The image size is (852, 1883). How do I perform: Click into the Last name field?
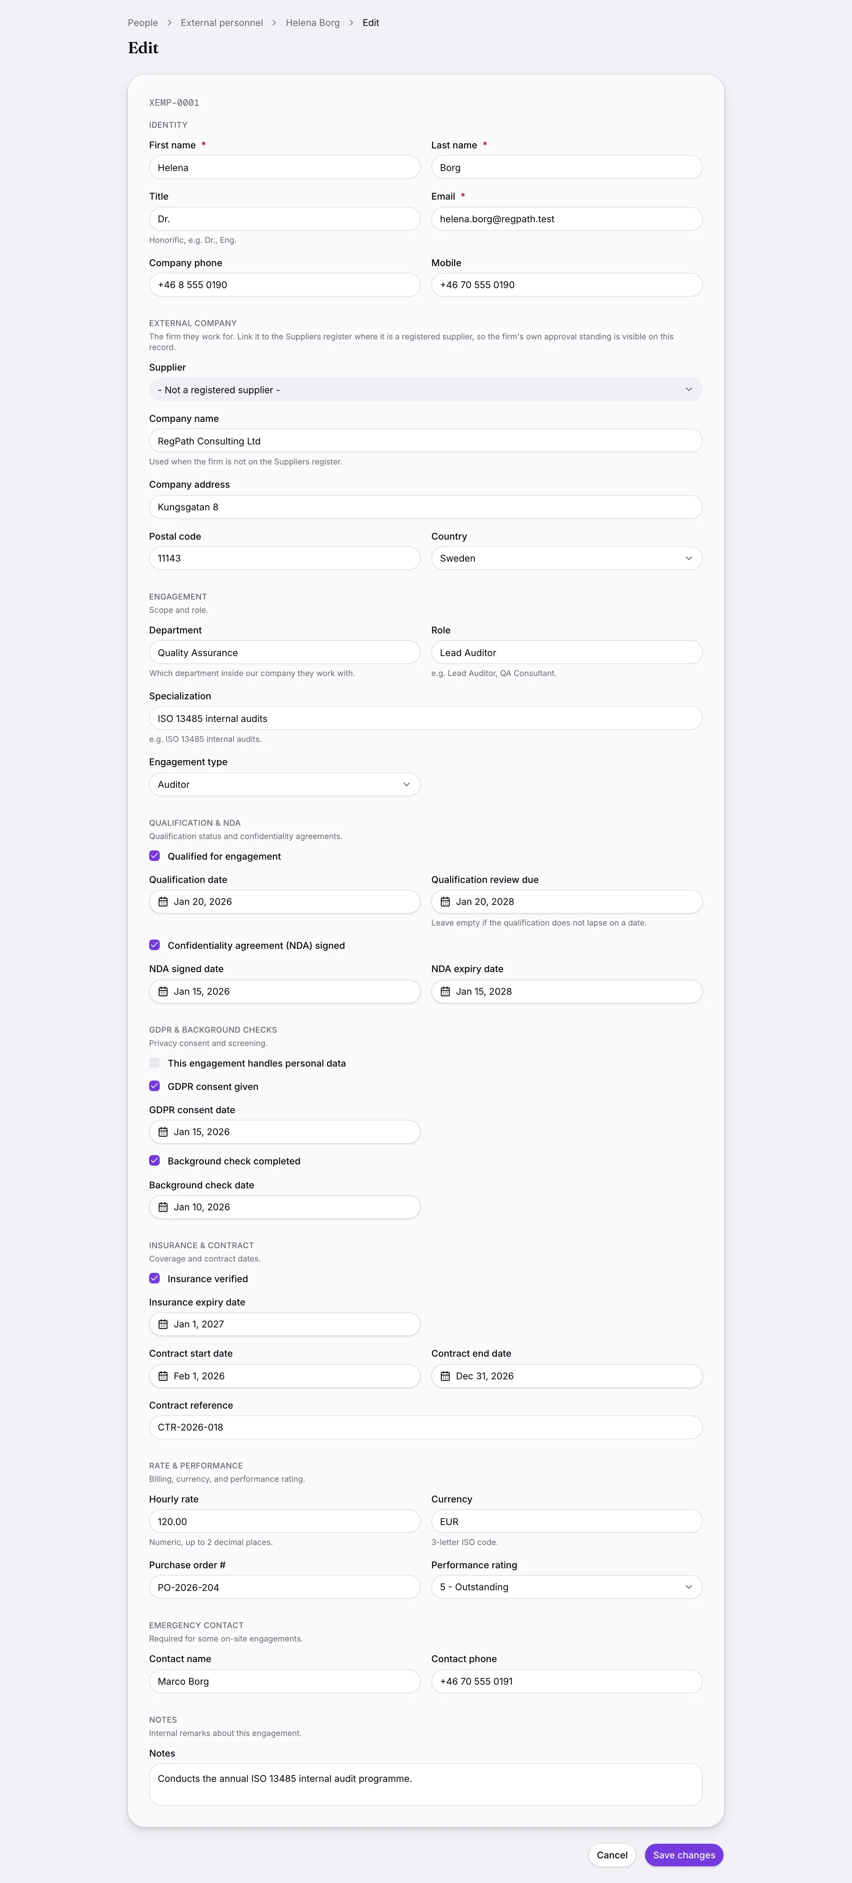(567, 167)
